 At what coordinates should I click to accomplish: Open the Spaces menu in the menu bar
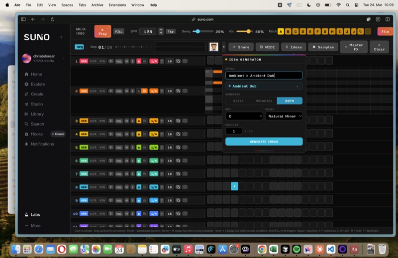(x=67, y=5)
